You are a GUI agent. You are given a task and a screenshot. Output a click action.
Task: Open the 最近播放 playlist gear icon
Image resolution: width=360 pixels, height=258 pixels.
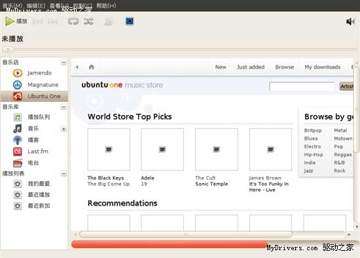coord(18,195)
